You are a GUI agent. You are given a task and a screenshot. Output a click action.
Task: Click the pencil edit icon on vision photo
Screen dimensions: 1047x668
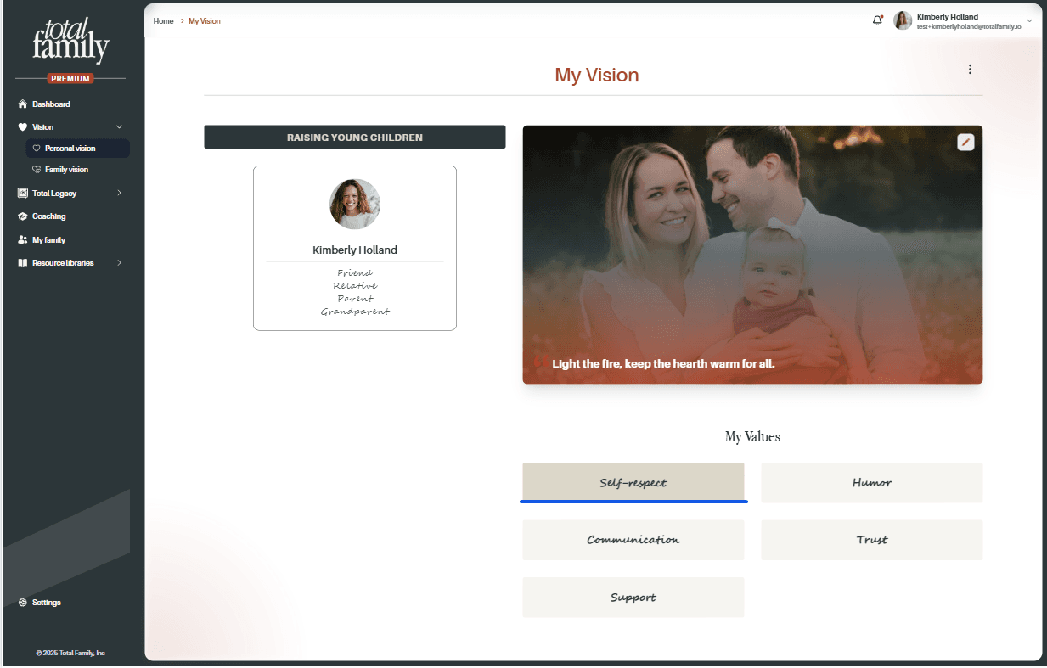click(965, 142)
